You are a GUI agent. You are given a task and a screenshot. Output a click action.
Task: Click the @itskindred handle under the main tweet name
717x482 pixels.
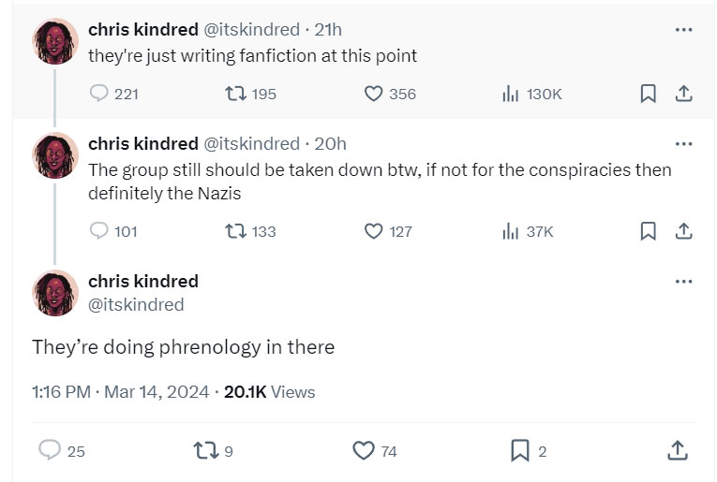point(136,304)
